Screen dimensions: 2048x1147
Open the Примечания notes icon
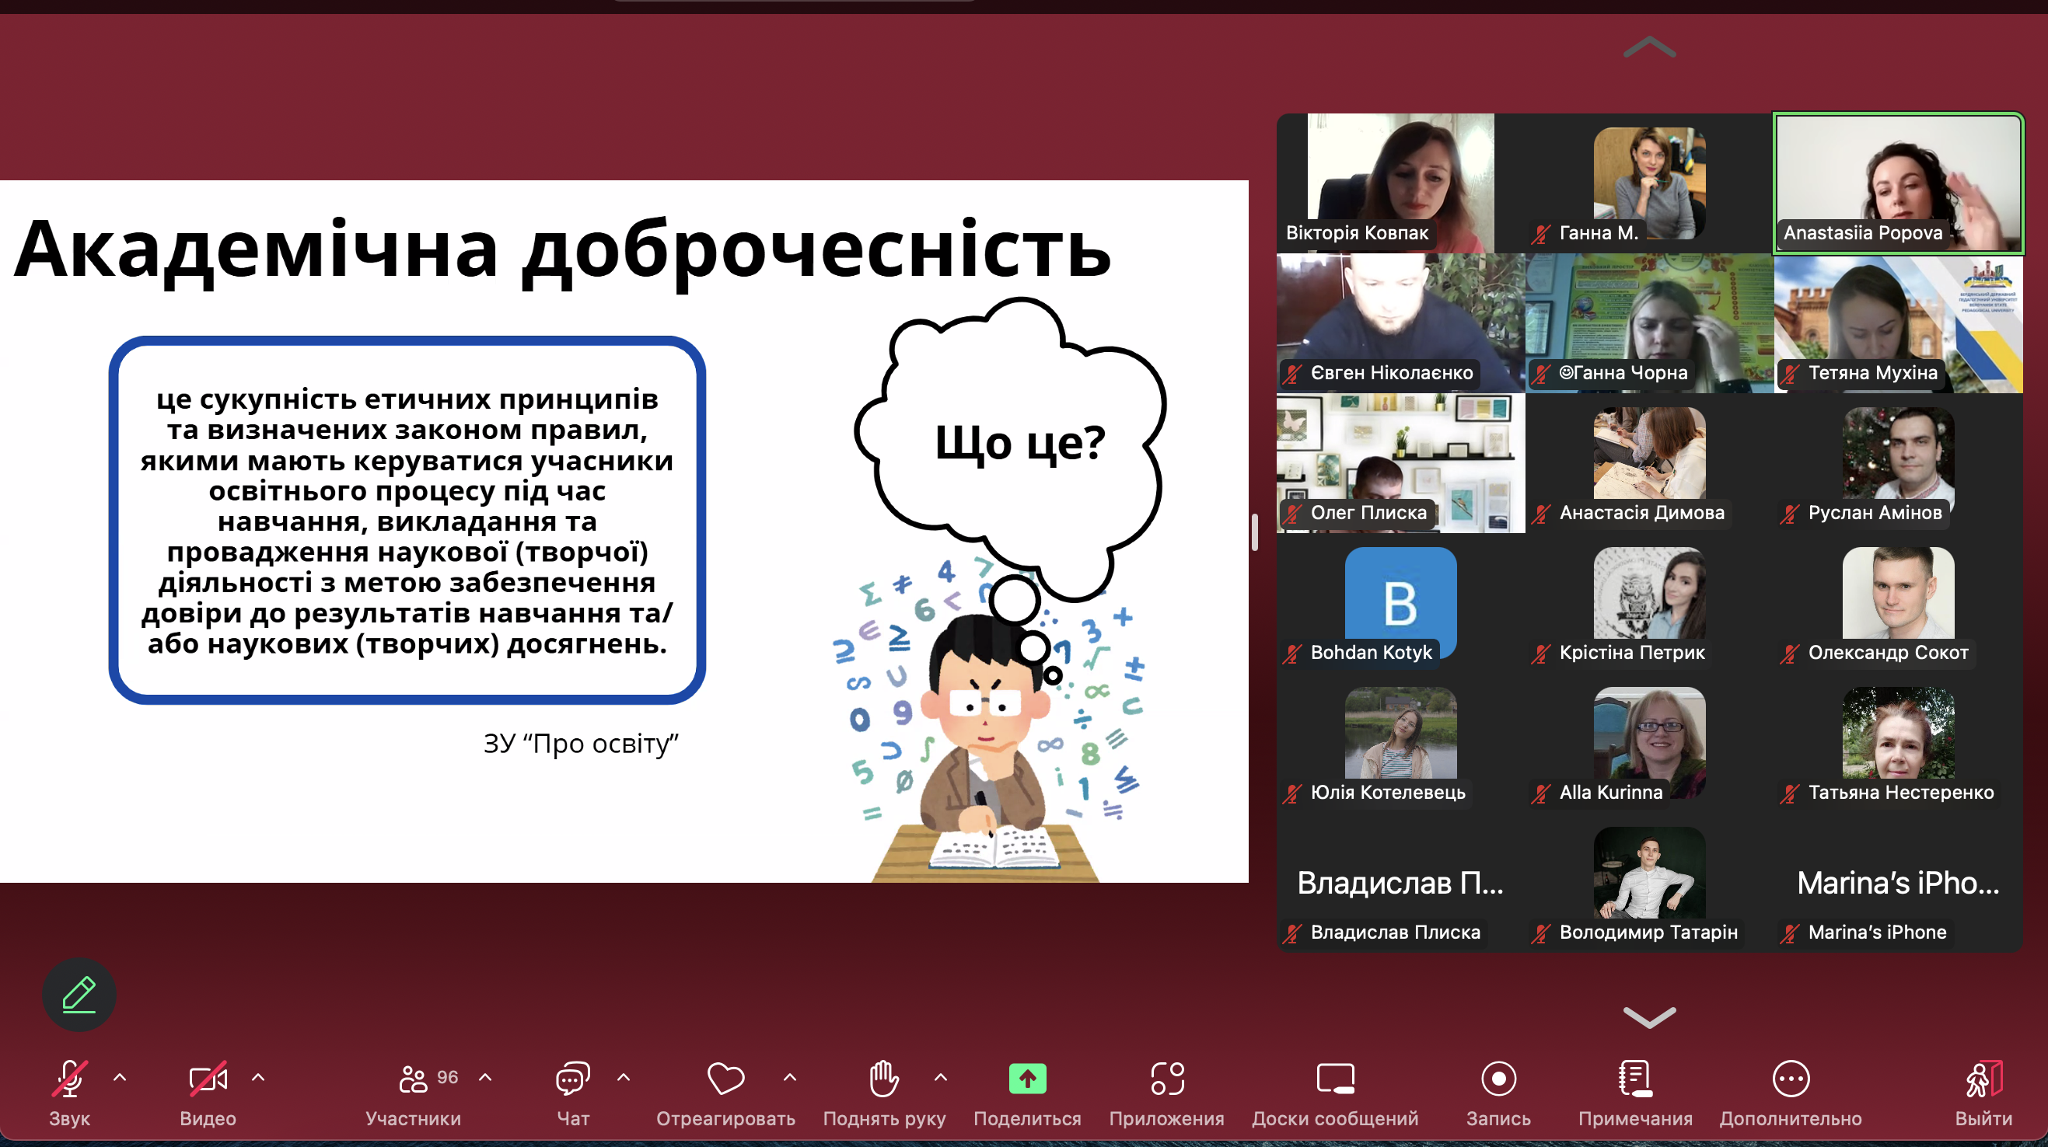tap(1634, 1079)
